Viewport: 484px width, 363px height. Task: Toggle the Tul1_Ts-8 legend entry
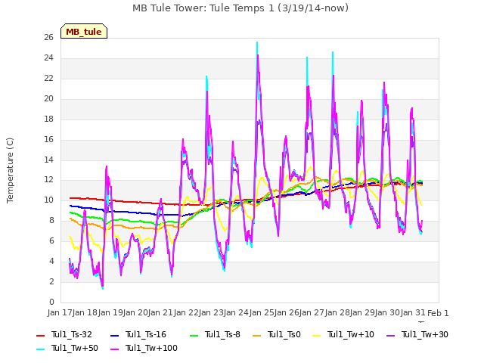[215, 334]
